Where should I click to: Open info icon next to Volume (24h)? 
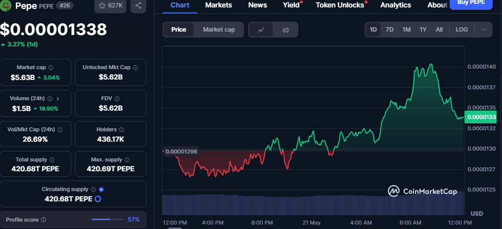[49, 99]
